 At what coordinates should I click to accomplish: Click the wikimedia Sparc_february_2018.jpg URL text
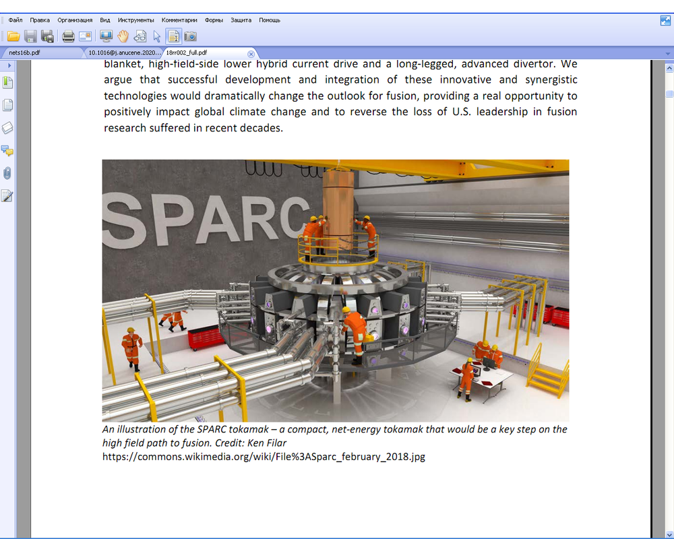pos(264,457)
